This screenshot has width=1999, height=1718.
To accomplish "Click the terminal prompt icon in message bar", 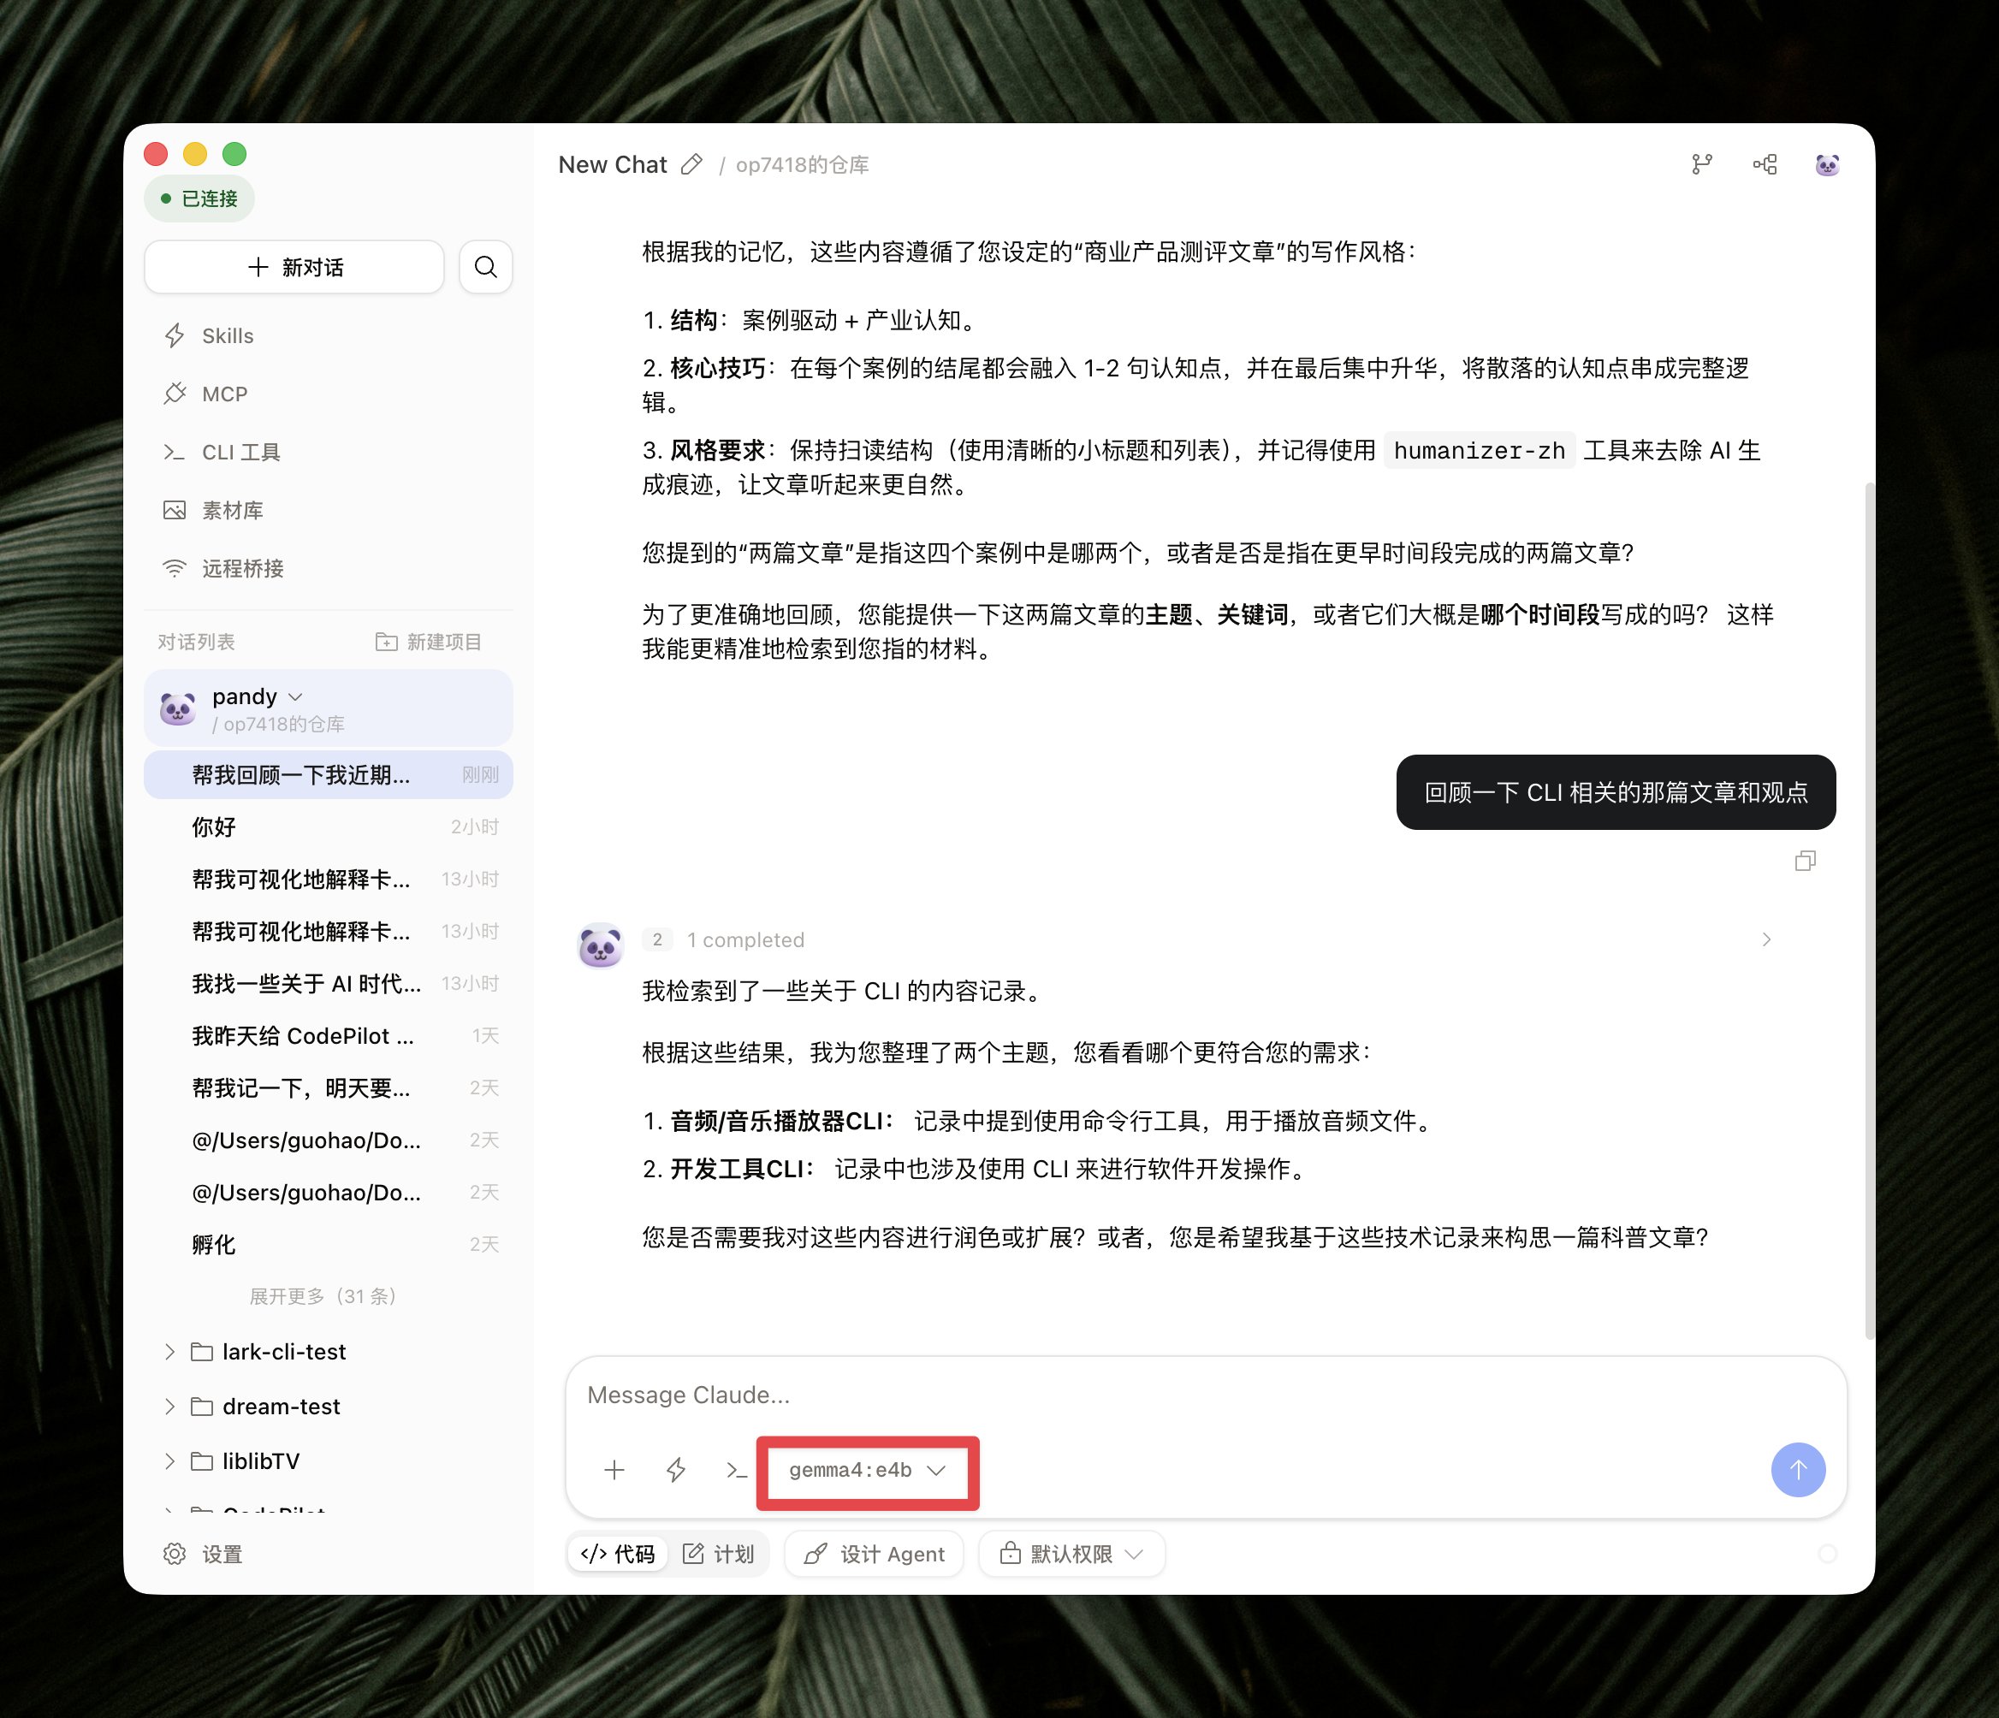I will (x=736, y=1470).
